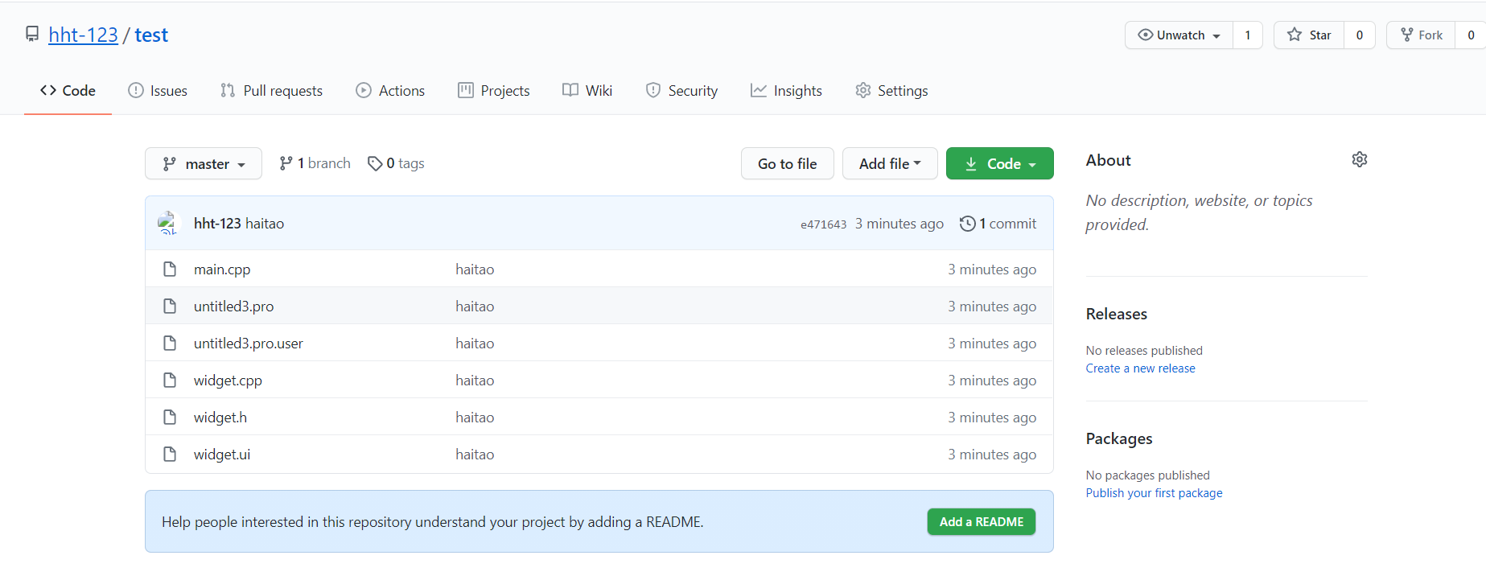Click the download icon on green Code button
The image size is (1486, 576).
pos(971,163)
